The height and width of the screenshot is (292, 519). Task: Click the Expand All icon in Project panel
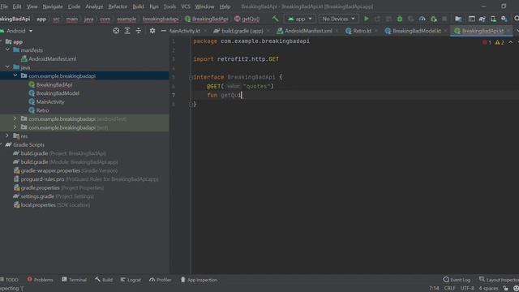pos(127,31)
